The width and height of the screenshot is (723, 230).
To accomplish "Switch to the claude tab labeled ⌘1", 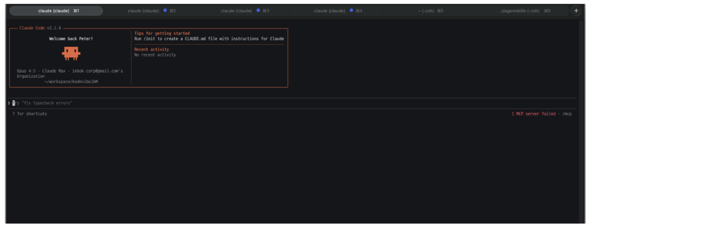I will [x=56, y=11].
